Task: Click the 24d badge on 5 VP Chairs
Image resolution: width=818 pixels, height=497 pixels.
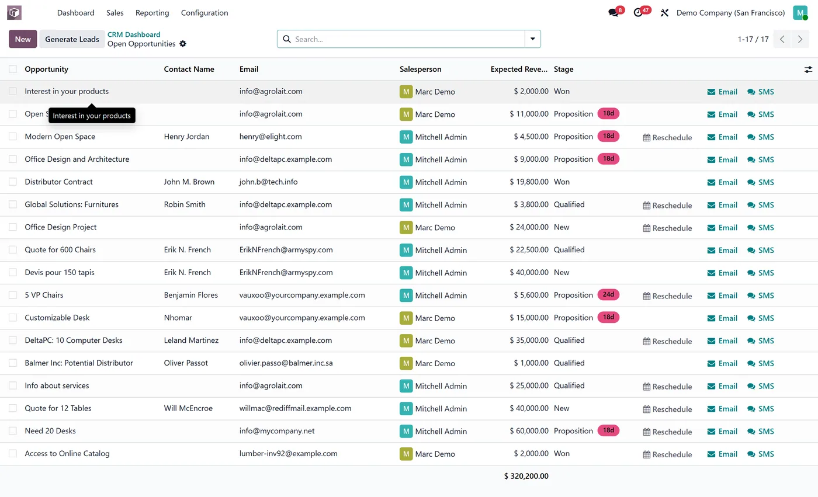Action: pos(608,294)
